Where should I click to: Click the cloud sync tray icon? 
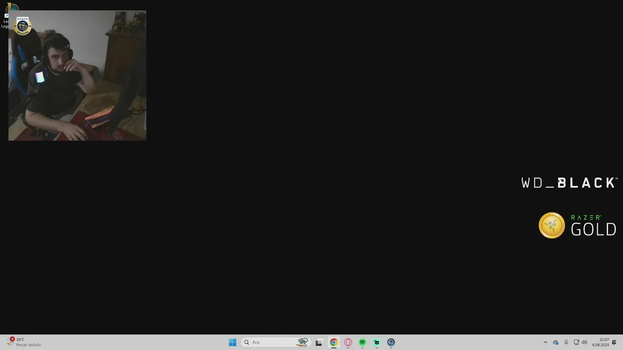(556, 342)
